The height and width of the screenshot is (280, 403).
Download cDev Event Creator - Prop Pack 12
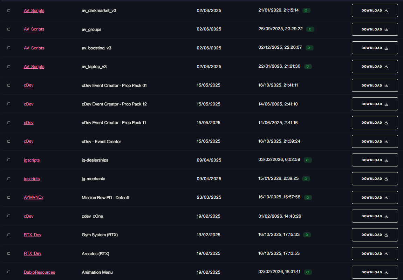point(375,104)
